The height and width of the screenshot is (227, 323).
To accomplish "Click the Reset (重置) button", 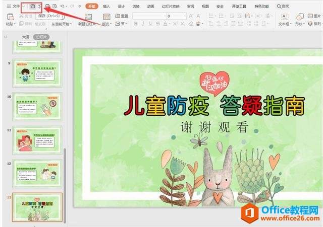I will click(122, 16).
